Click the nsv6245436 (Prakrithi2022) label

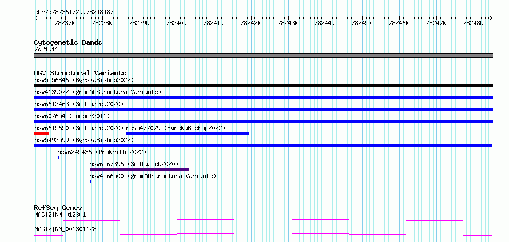pos(102,152)
